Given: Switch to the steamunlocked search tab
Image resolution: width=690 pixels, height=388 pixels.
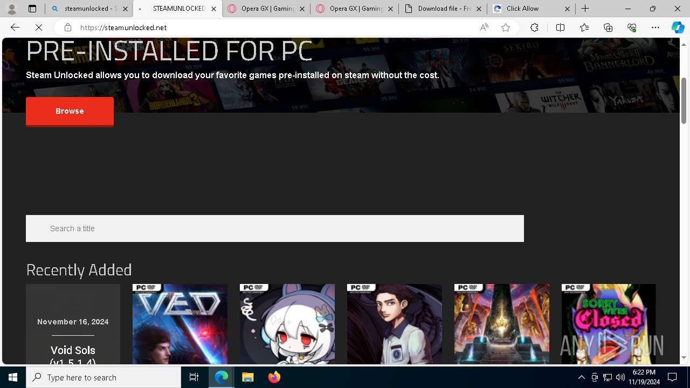Looking at the screenshot, I should tap(89, 9).
